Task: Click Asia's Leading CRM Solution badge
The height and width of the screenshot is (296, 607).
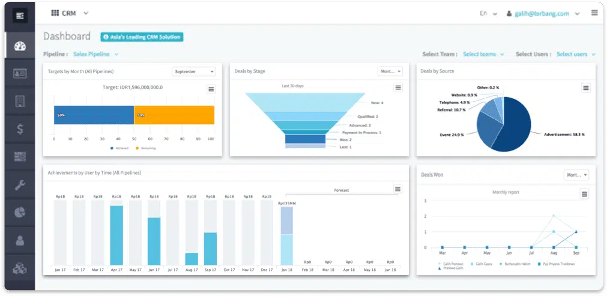Action: [142, 37]
